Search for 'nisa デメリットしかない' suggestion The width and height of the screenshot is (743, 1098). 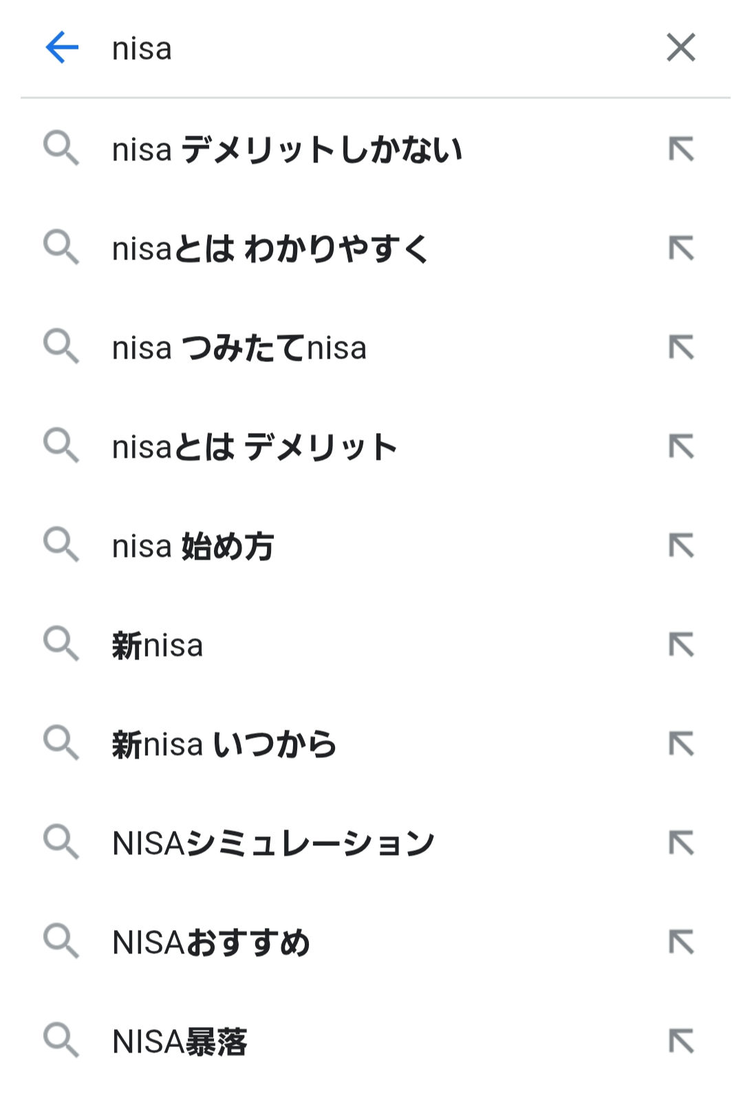[x=286, y=150]
